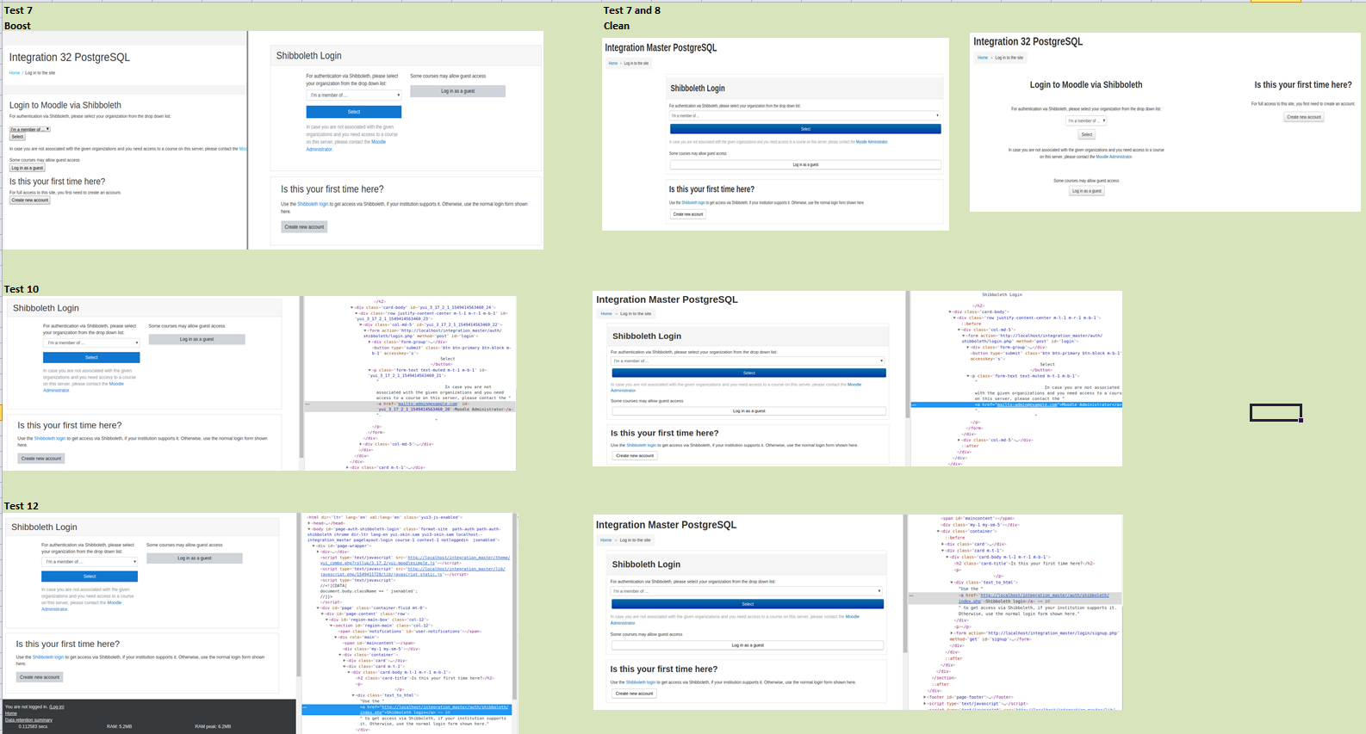Follow Shibboleth login link in Test 7 Boost card
Viewport: 1366px width, 734px height.
[x=313, y=204]
